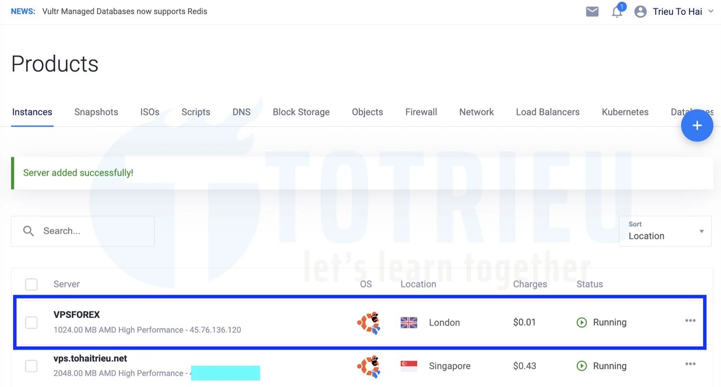Open the three-dot menu for VPSFOREX
This screenshot has height=387, width=721.
point(690,320)
